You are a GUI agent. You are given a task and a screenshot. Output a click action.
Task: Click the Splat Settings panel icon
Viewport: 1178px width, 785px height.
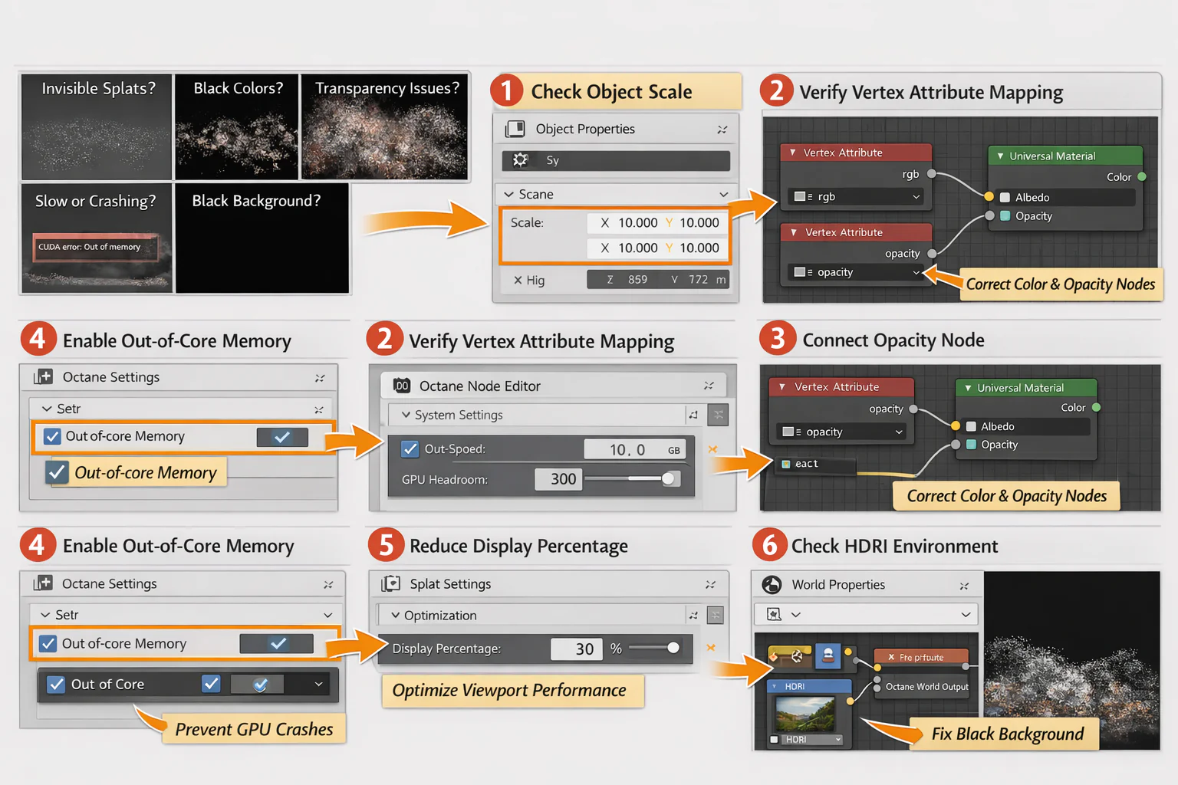391,583
